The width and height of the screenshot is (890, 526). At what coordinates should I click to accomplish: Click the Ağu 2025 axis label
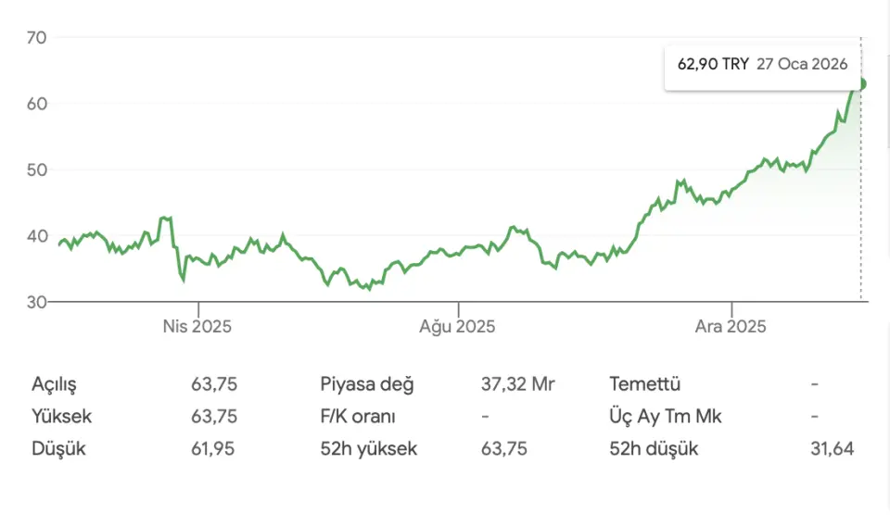point(457,327)
